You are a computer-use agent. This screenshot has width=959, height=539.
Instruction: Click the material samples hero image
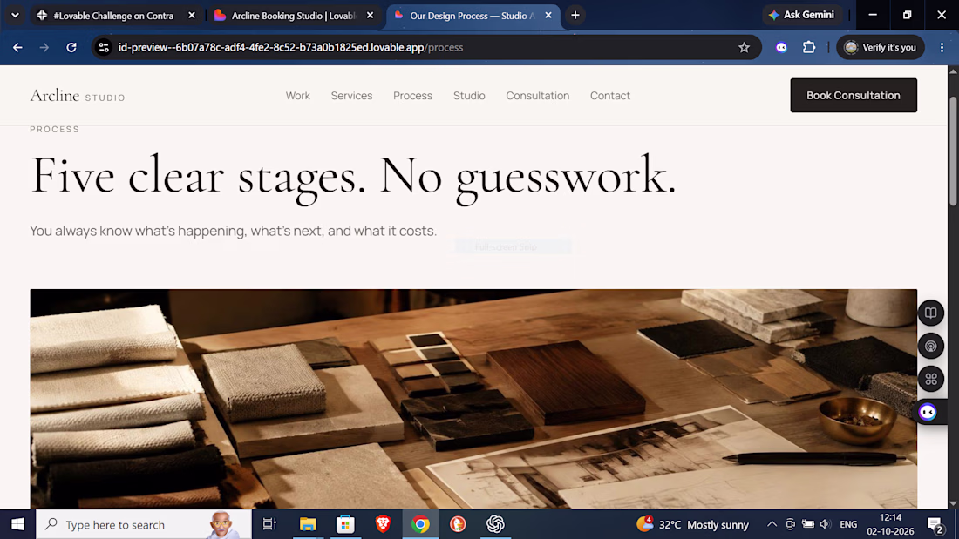click(473, 399)
